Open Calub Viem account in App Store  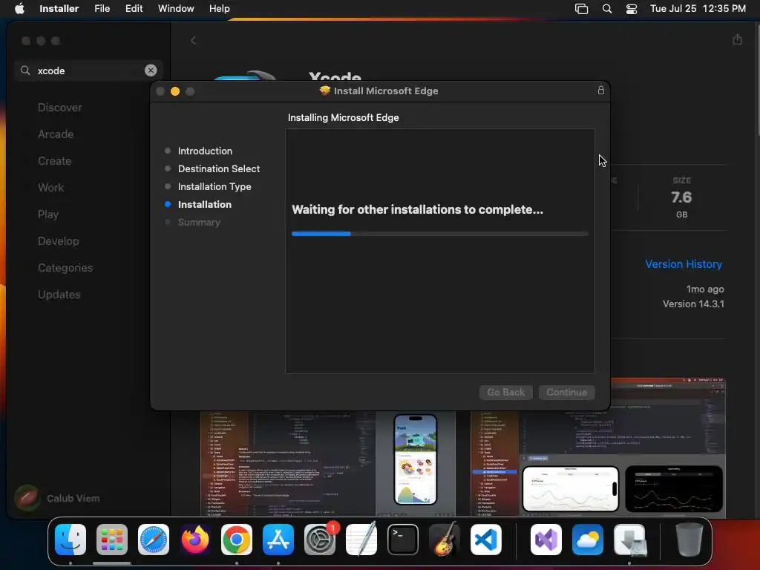pos(58,498)
